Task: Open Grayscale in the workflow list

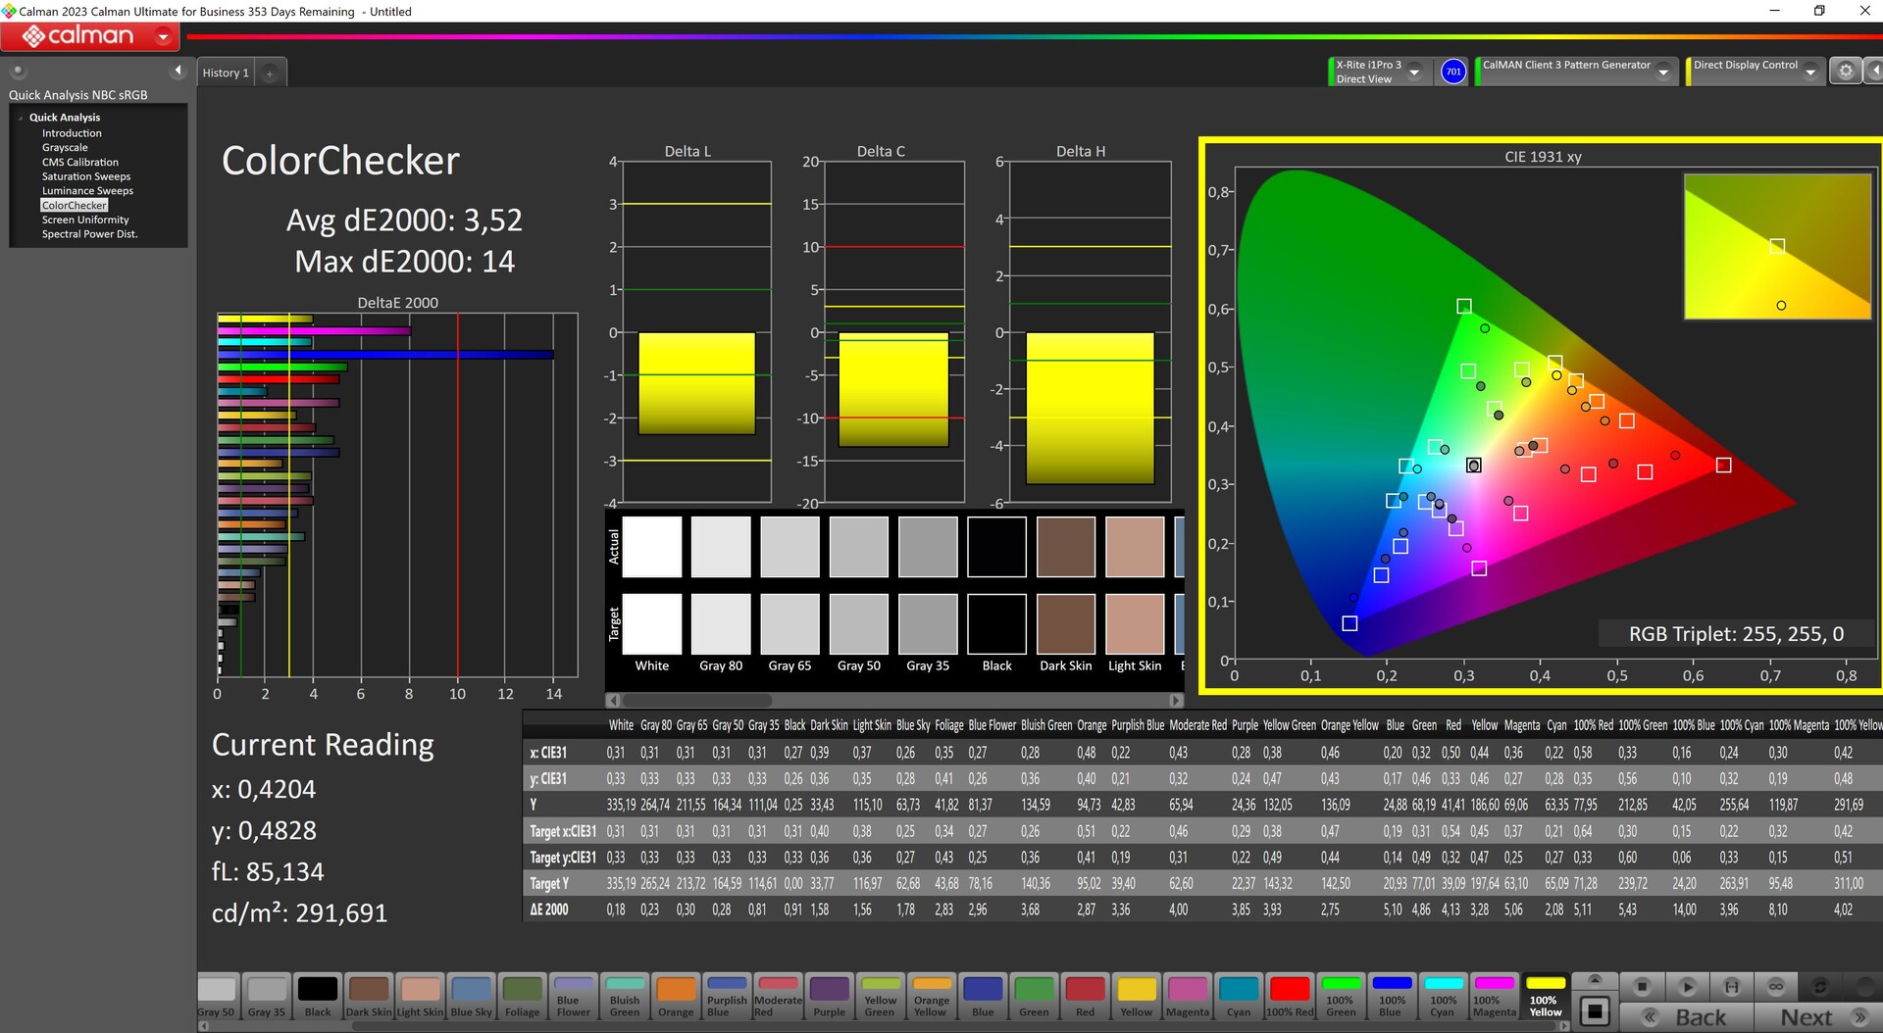Action: [x=65, y=148]
